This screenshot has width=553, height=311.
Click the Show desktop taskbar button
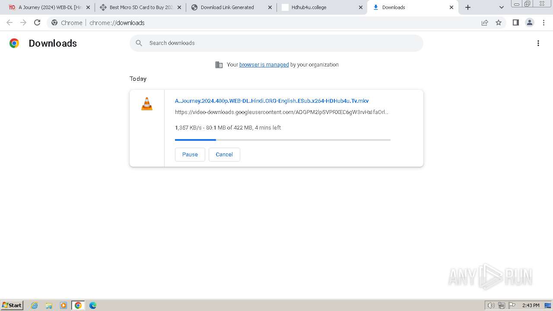(549, 305)
